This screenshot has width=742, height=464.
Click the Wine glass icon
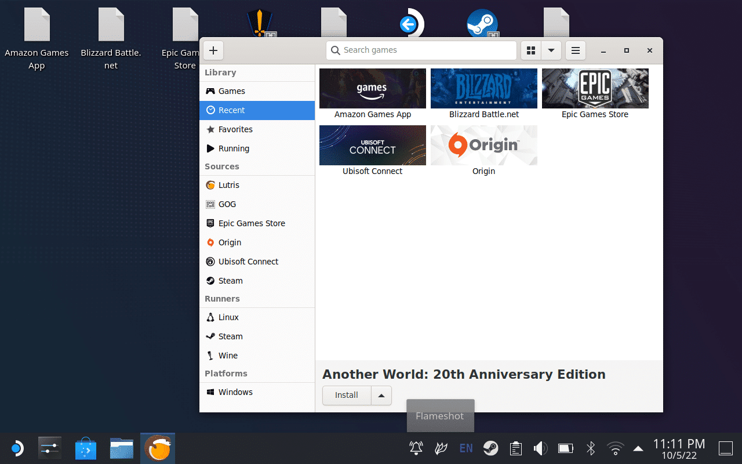click(210, 356)
